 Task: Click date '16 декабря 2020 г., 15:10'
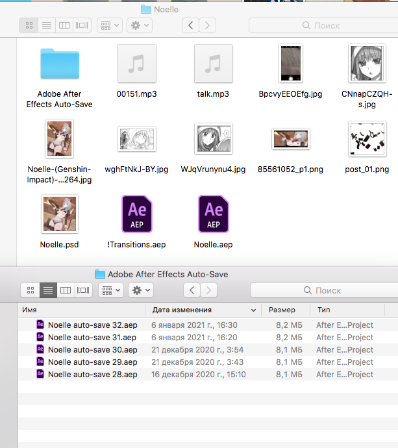pyautogui.click(x=199, y=374)
